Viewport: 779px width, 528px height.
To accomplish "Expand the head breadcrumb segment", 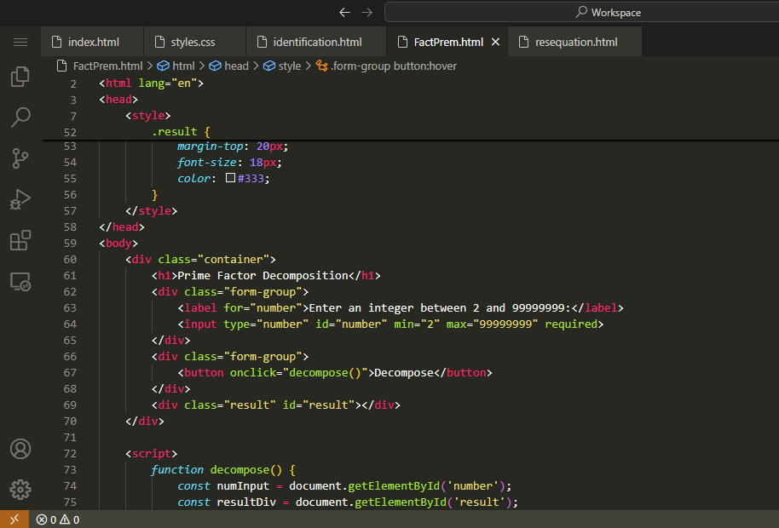I will coord(236,66).
